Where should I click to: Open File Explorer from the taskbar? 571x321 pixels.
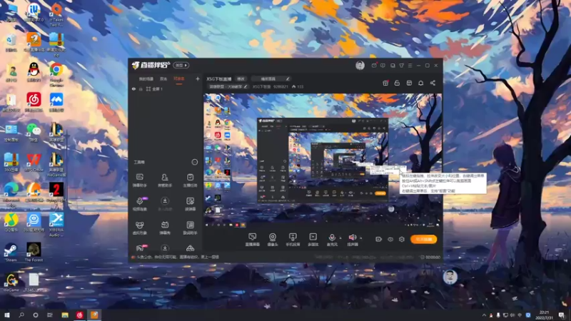65,315
